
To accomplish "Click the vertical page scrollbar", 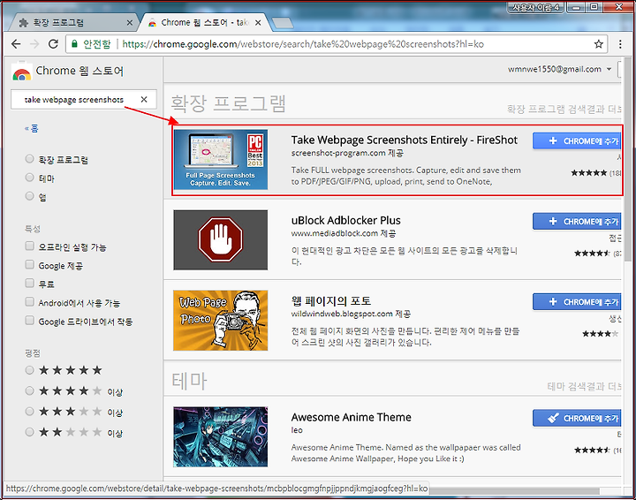I will [627, 158].
